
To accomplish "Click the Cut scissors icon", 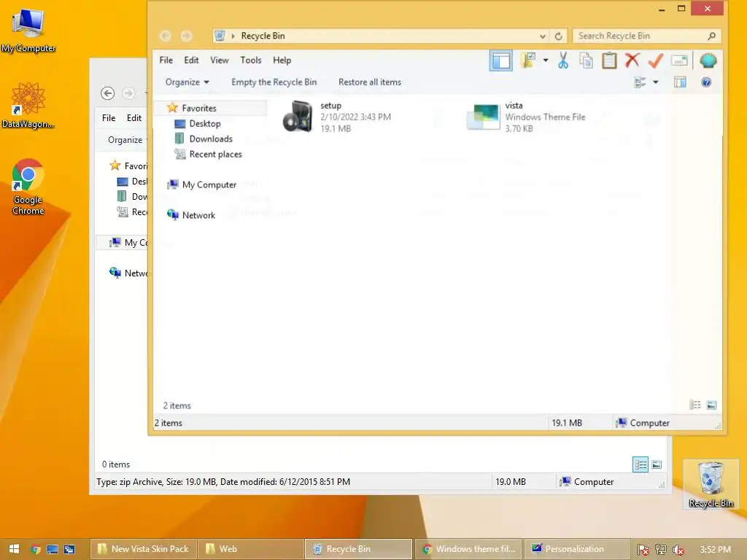I will [x=563, y=61].
